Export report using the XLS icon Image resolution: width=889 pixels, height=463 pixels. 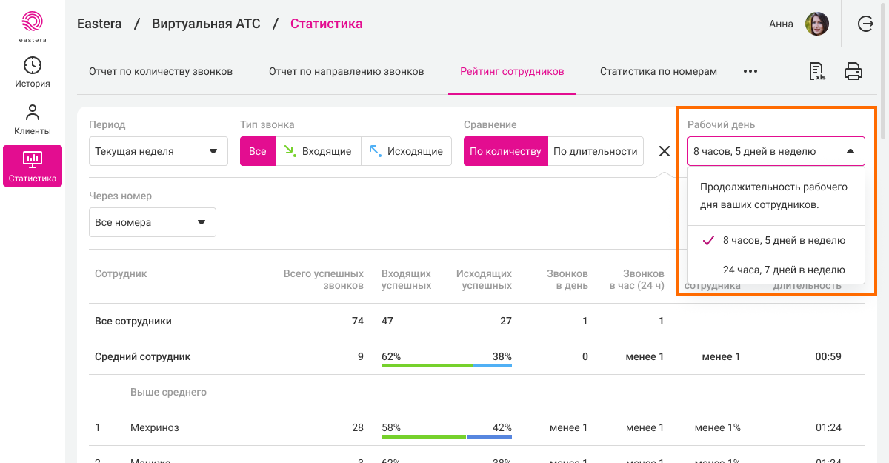point(817,72)
